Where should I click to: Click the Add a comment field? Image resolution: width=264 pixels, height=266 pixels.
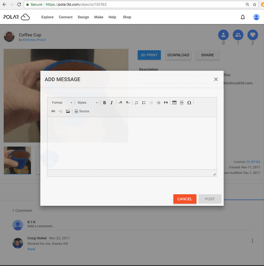tap(139, 226)
